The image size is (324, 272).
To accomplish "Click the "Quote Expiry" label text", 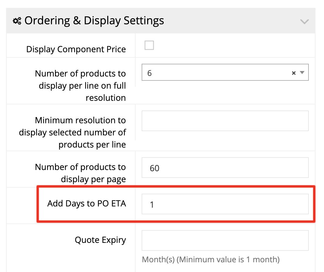I will [x=100, y=240].
